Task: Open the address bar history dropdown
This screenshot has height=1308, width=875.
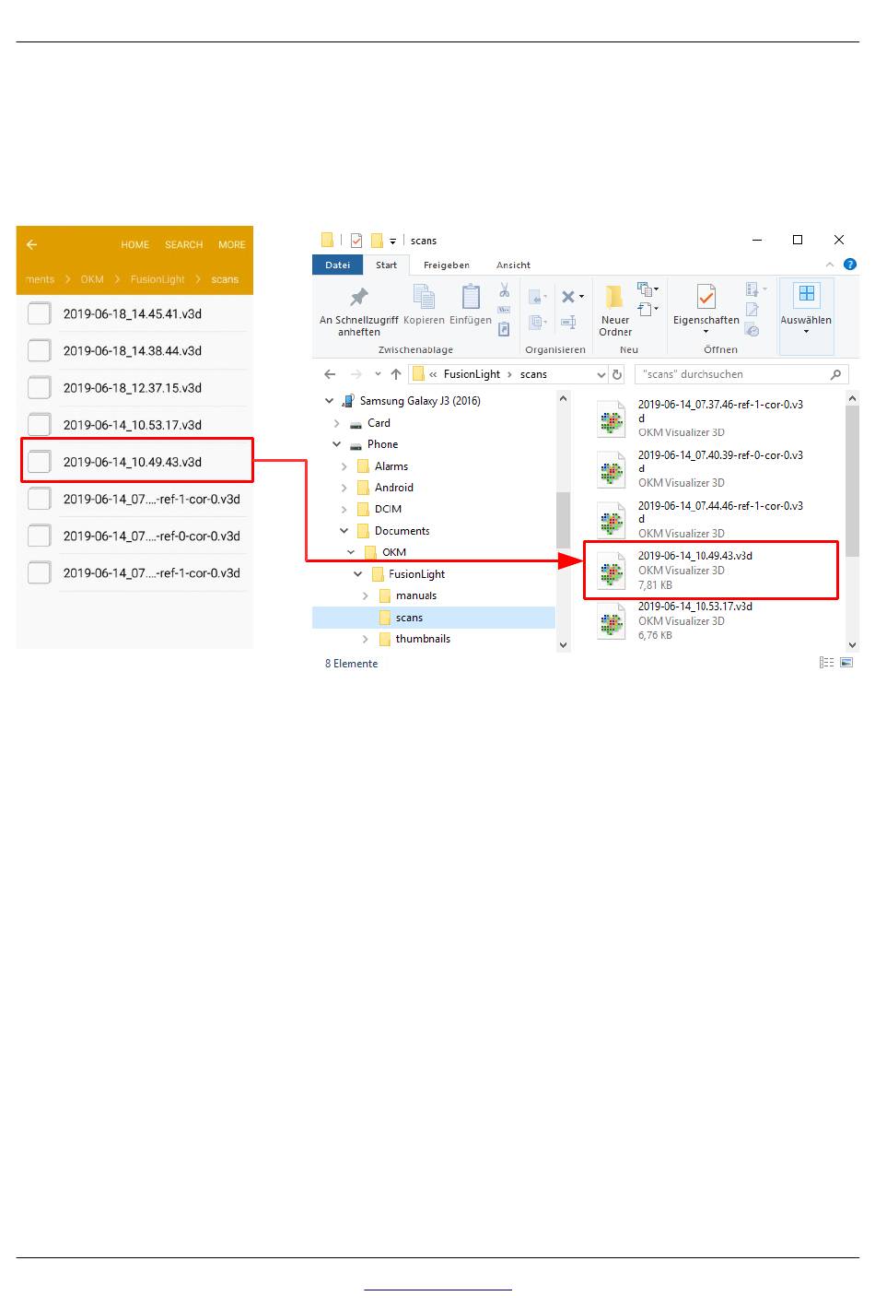Action: [x=601, y=374]
